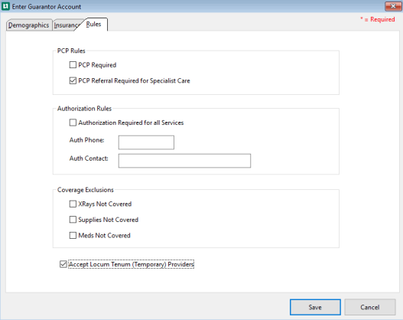Check the PCP Required checkbox
The width and height of the screenshot is (403, 320).
click(73, 64)
